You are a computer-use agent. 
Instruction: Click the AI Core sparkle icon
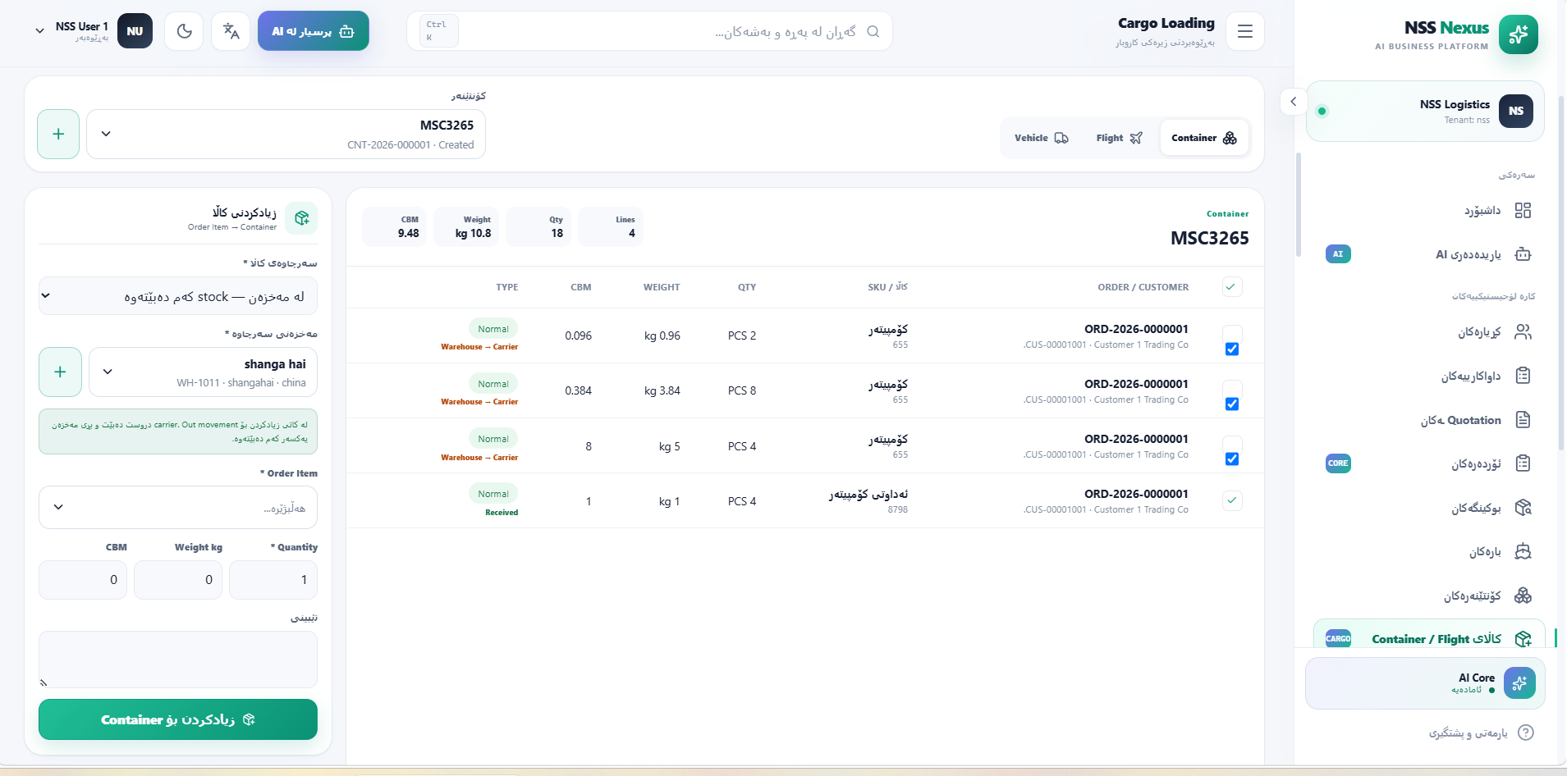click(x=1519, y=682)
